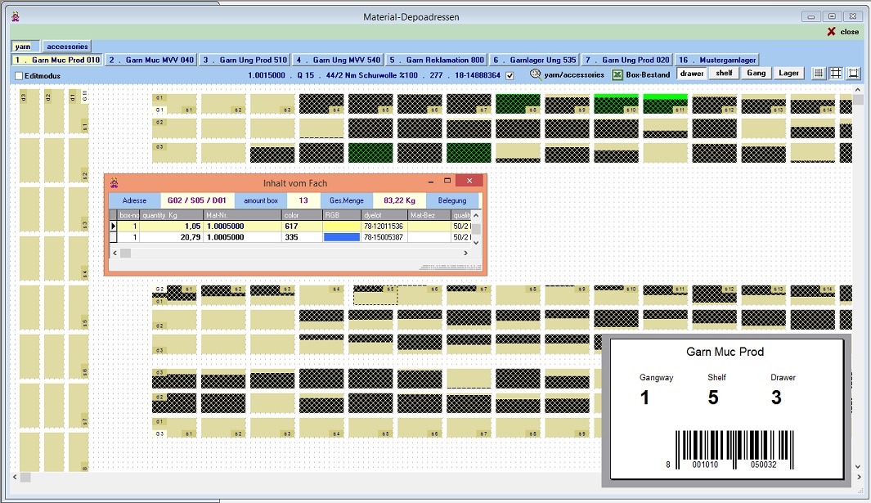Viewport: 871px width, 503px height.
Task: Click the frame view icon beside the grid icons
Action: 854,74
